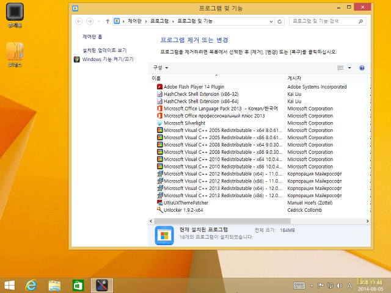
Task: Select Cedrick Collomb publisher cell
Action: tap(304, 210)
